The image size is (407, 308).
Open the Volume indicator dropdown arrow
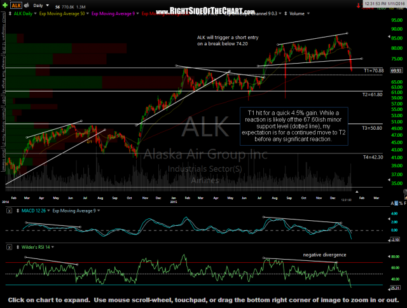[308, 13]
